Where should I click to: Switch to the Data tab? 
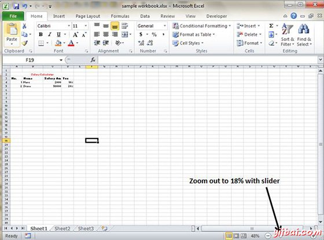point(145,16)
